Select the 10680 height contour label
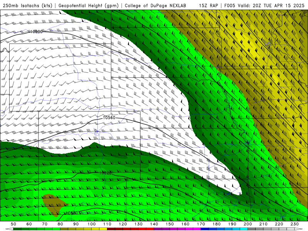Screen dimensions: 308x231 click(x=72, y=213)
